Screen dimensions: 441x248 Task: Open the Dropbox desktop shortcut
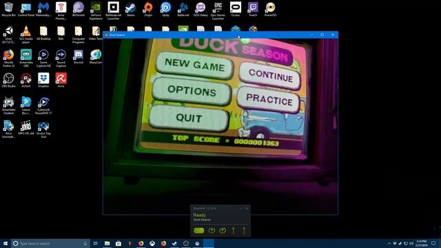[x=43, y=81]
